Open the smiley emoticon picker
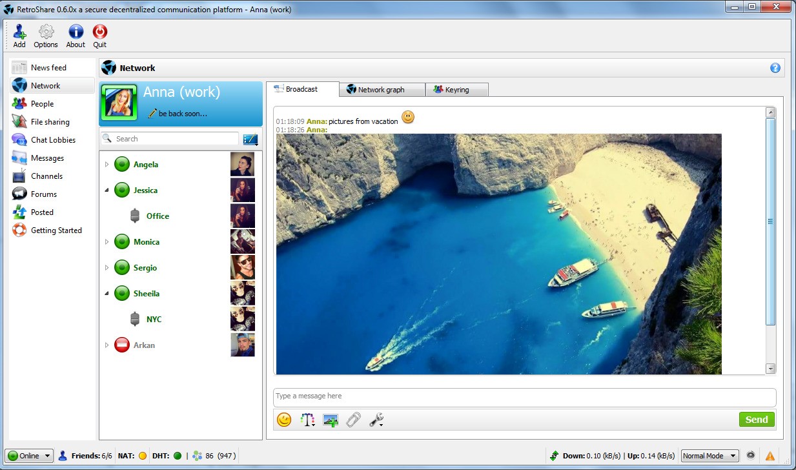The image size is (796, 470). pos(283,420)
